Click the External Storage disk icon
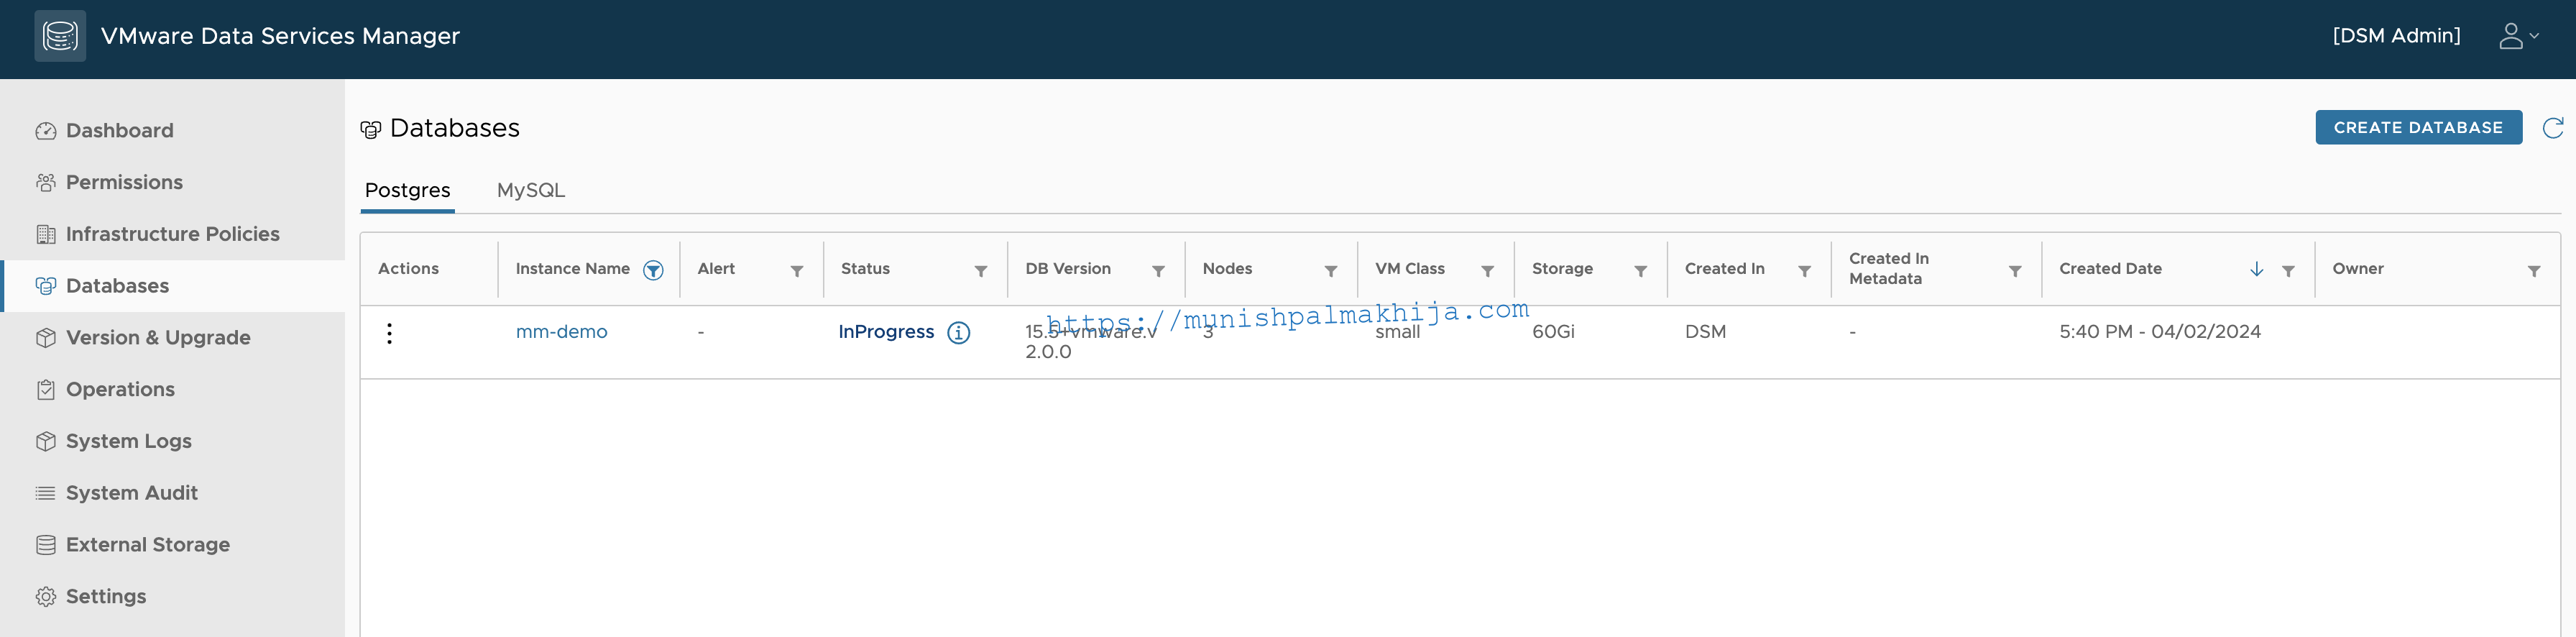 pyautogui.click(x=45, y=545)
